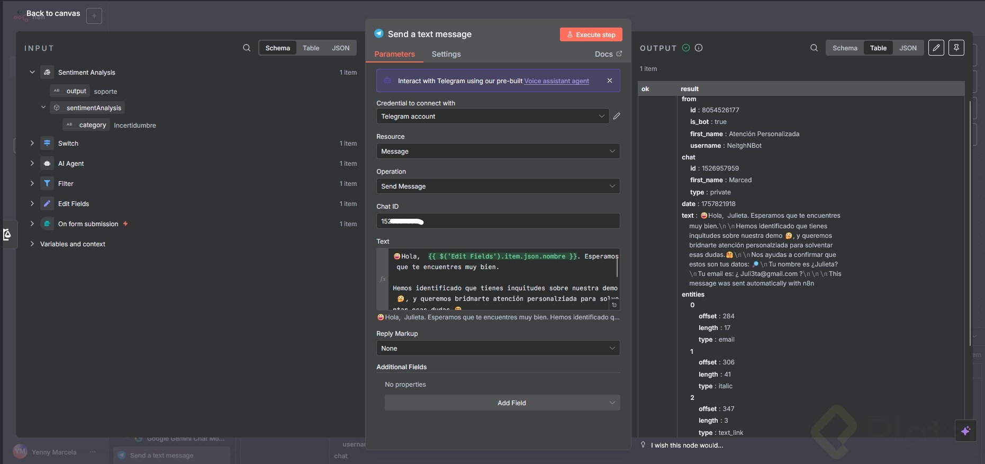Click the Chat ID input field
This screenshot has width=985, height=464.
coord(498,221)
